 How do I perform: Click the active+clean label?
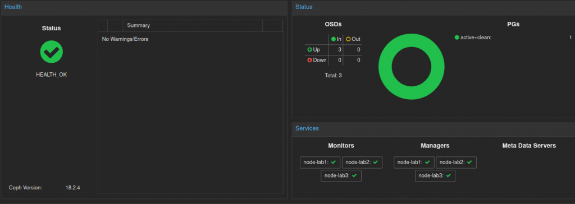pos(476,38)
